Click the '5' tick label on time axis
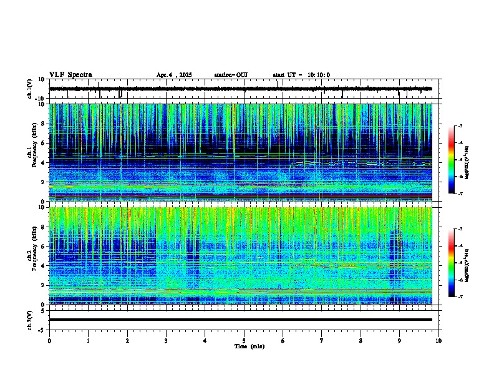 [x=244, y=341]
